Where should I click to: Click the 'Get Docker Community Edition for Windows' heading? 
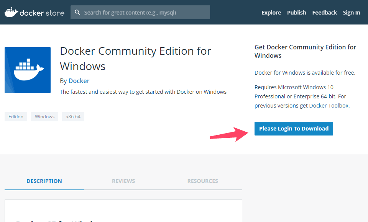[x=305, y=51]
